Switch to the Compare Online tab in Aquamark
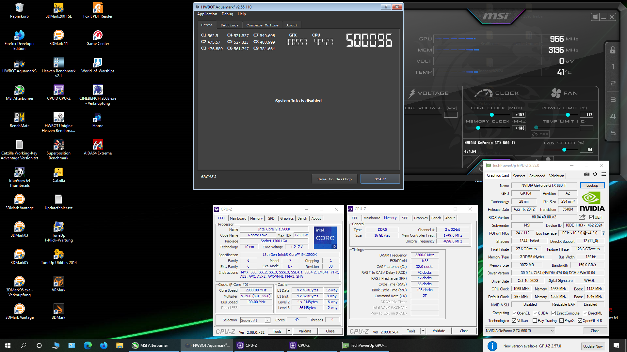The image size is (627, 352). click(x=262, y=25)
